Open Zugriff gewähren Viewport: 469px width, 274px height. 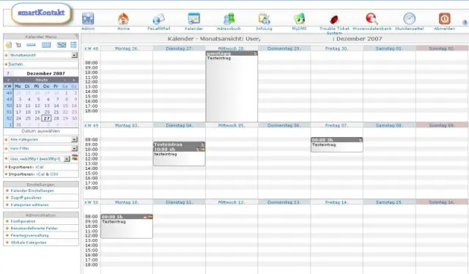point(26,198)
